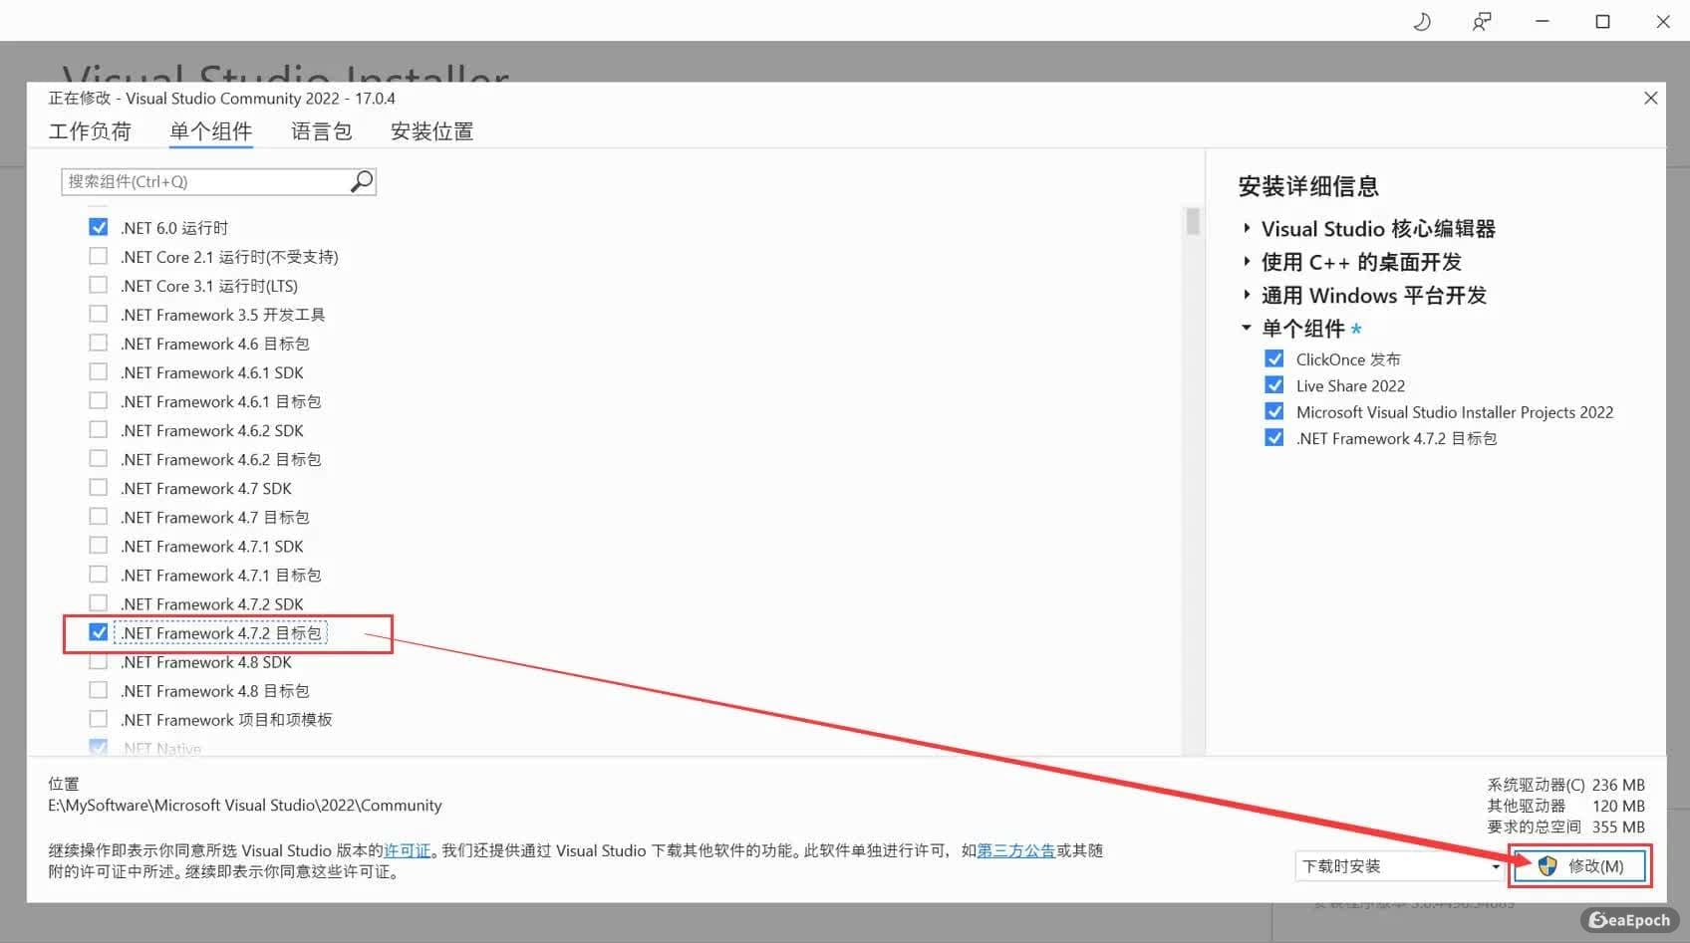
Task: Select .NET Framework 4.6.1 SDK checkbox
Action: tap(99, 371)
